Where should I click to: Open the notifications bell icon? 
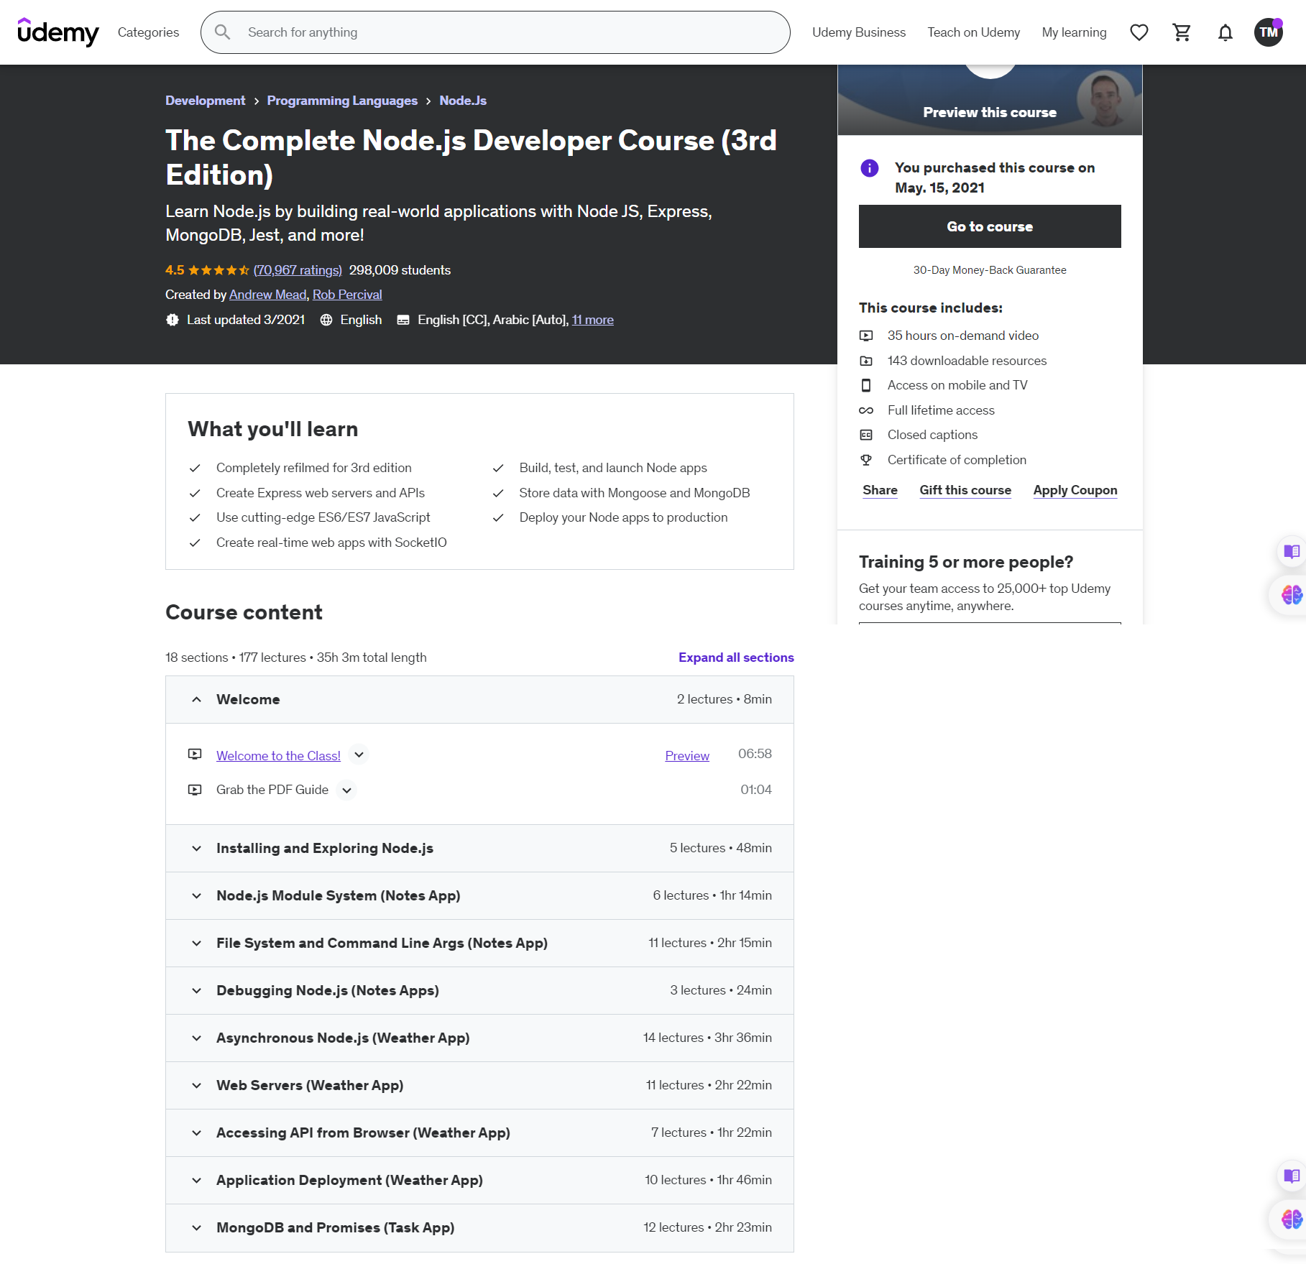[x=1225, y=32]
